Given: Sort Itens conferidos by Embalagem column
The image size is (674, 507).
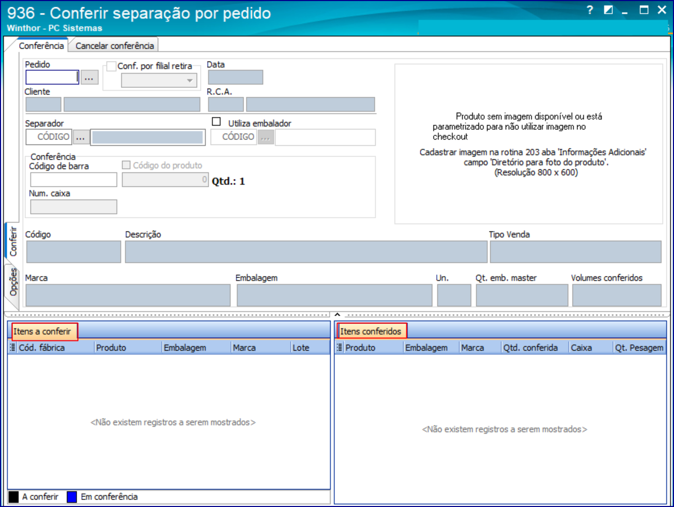Looking at the screenshot, I should [431, 348].
